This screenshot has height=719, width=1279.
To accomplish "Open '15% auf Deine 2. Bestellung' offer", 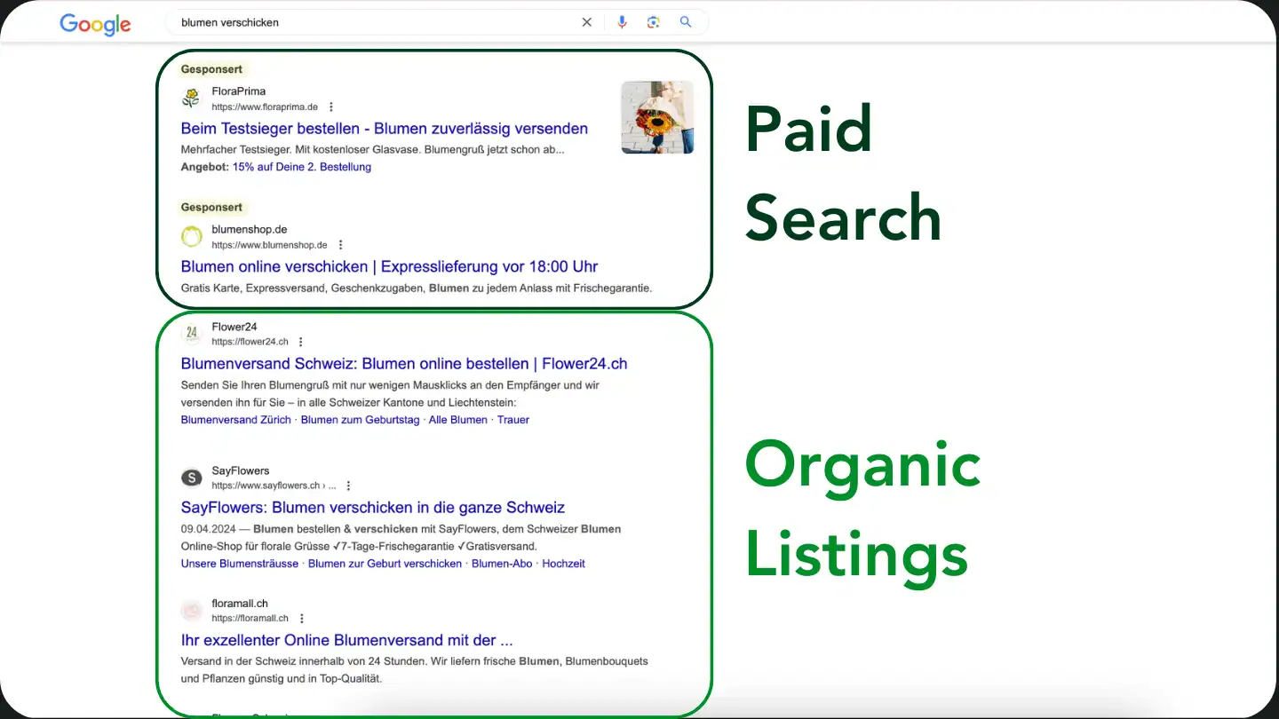I will pyautogui.click(x=302, y=167).
